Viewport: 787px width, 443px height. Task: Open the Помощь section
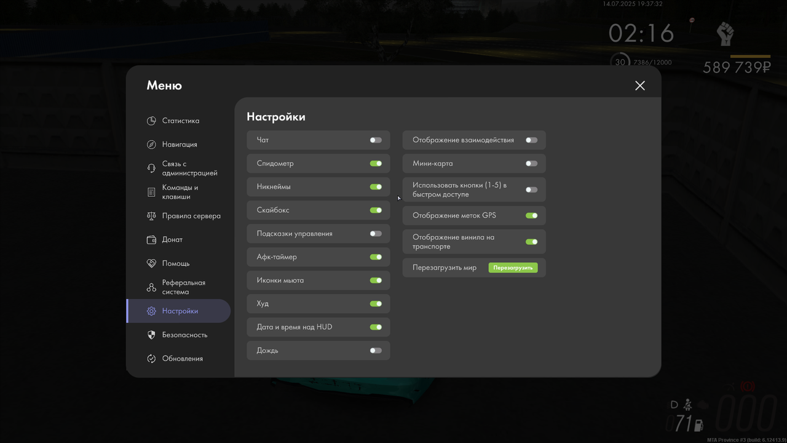click(x=178, y=263)
